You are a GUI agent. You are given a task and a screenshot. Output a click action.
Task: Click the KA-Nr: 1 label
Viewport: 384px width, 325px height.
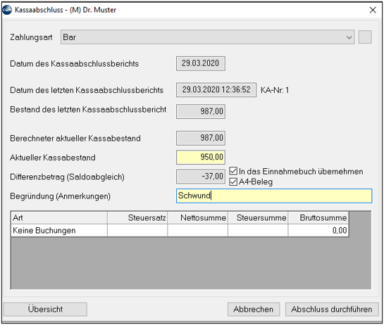point(275,90)
